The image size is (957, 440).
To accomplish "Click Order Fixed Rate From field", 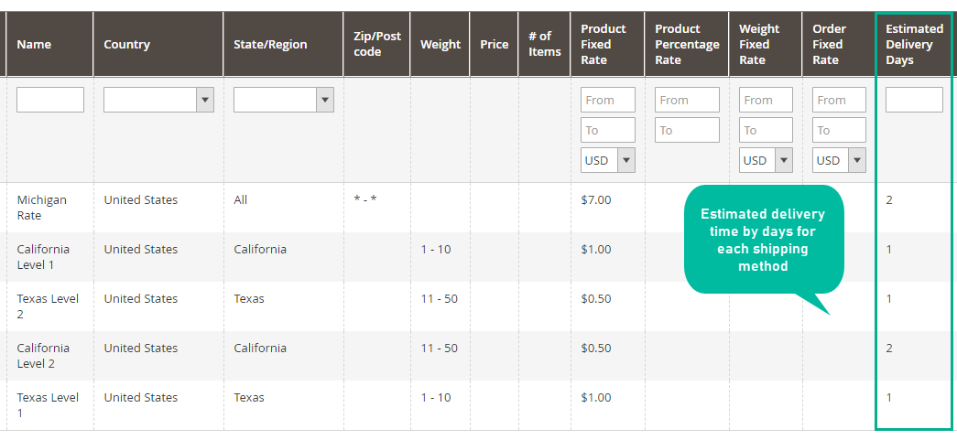I will click(x=839, y=100).
